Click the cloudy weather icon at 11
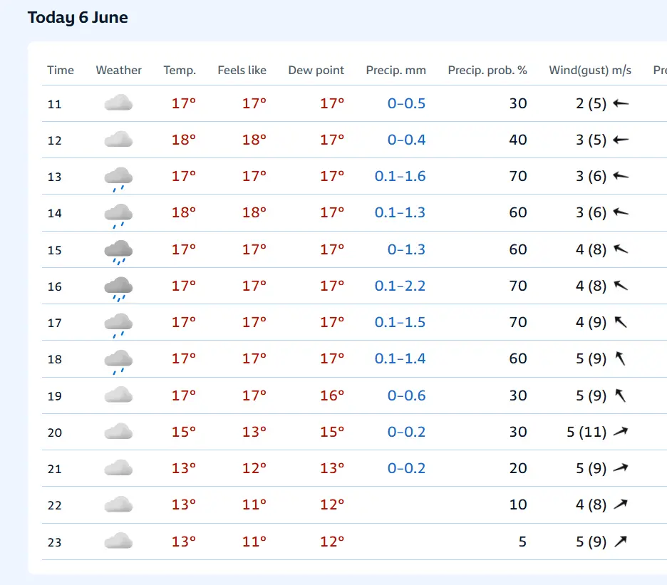Viewport: 667px width, 585px height. pos(118,103)
